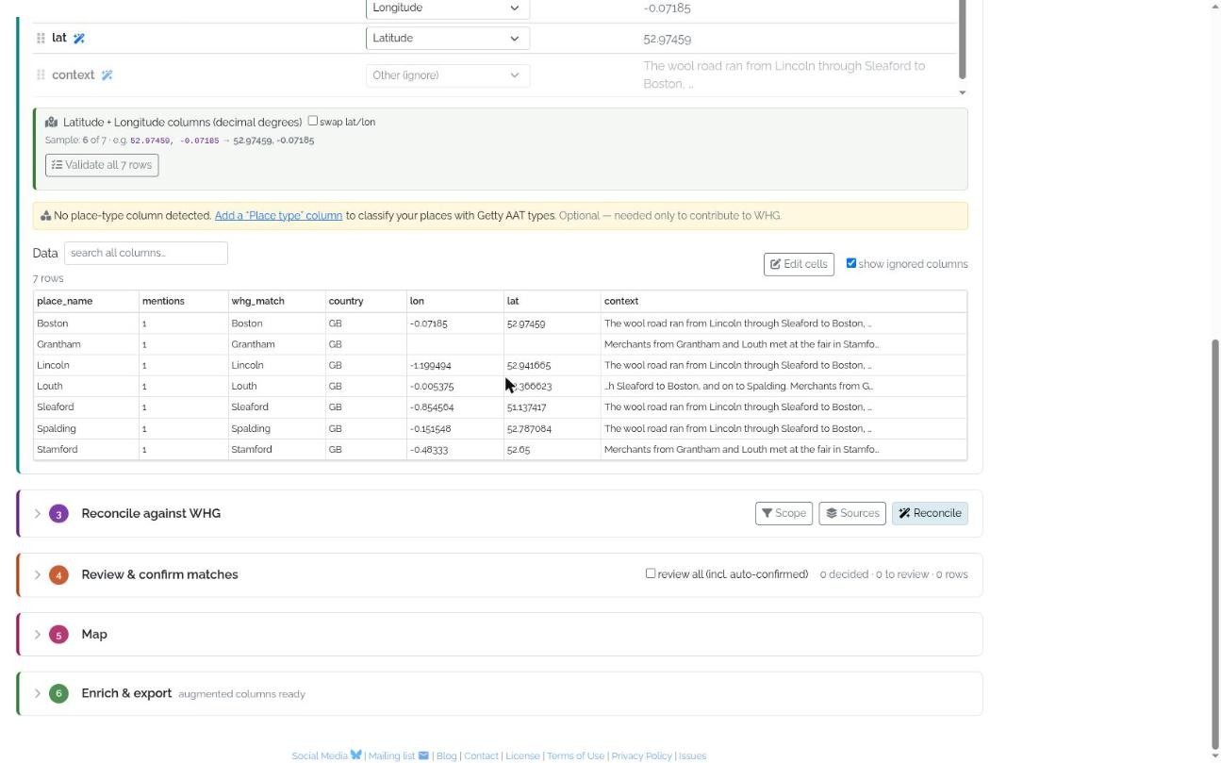Click the pink step 5 badge
Image resolution: width=1221 pixels, height=763 pixels.
(58, 635)
